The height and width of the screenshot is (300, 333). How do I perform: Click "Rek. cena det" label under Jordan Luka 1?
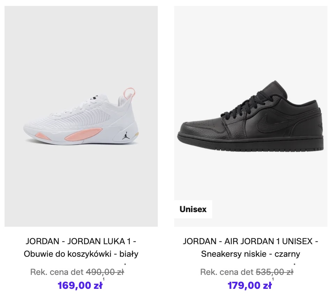pyautogui.click(x=57, y=272)
